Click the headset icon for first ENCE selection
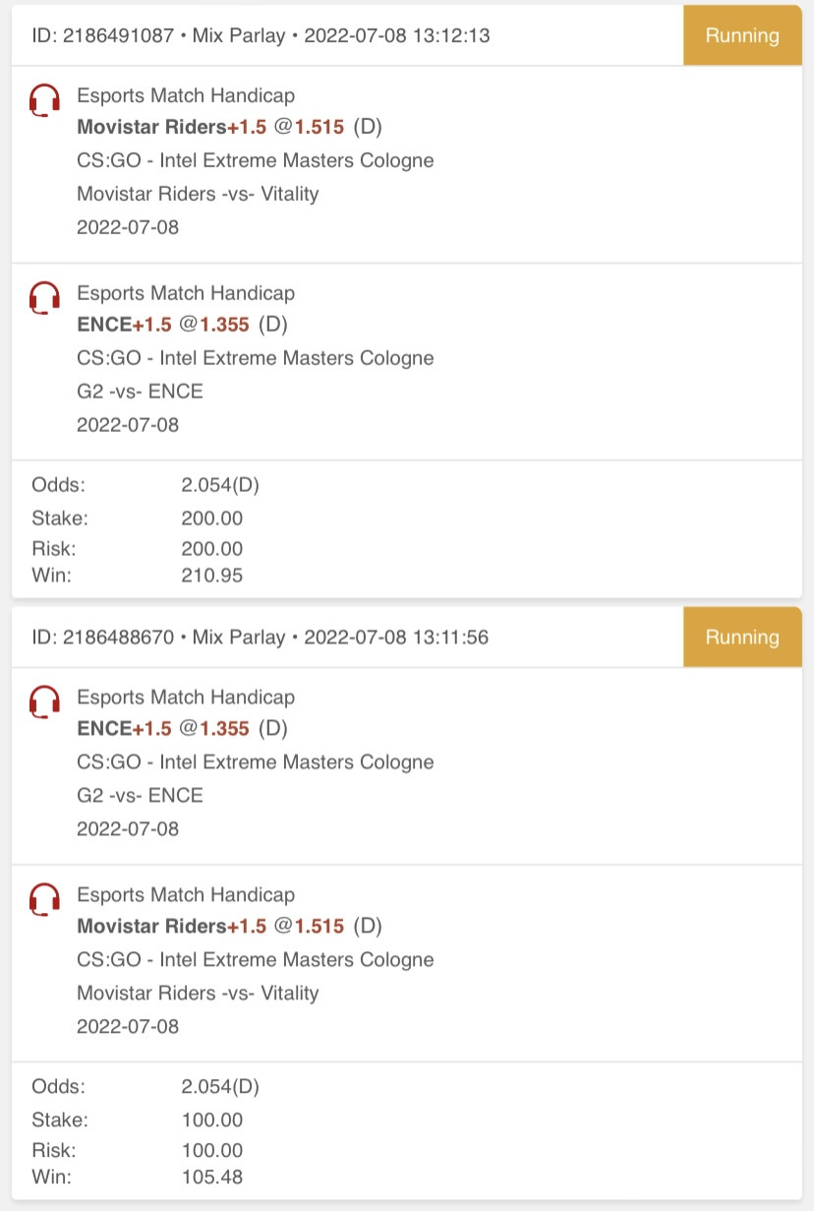The image size is (814, 1211). click(44, 297)
